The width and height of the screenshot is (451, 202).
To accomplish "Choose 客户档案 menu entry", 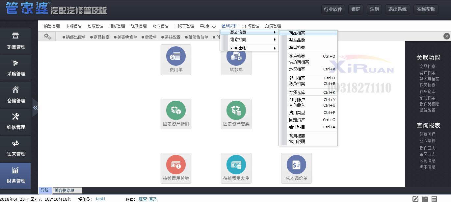I will (297, 56).
